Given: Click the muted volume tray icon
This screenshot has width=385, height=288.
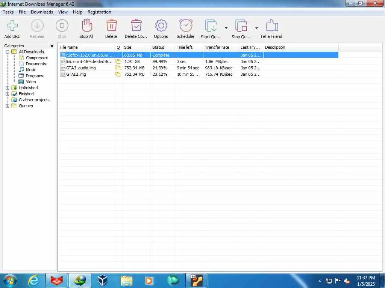Looking at the screenshot, I should click(x=347, y=281).
